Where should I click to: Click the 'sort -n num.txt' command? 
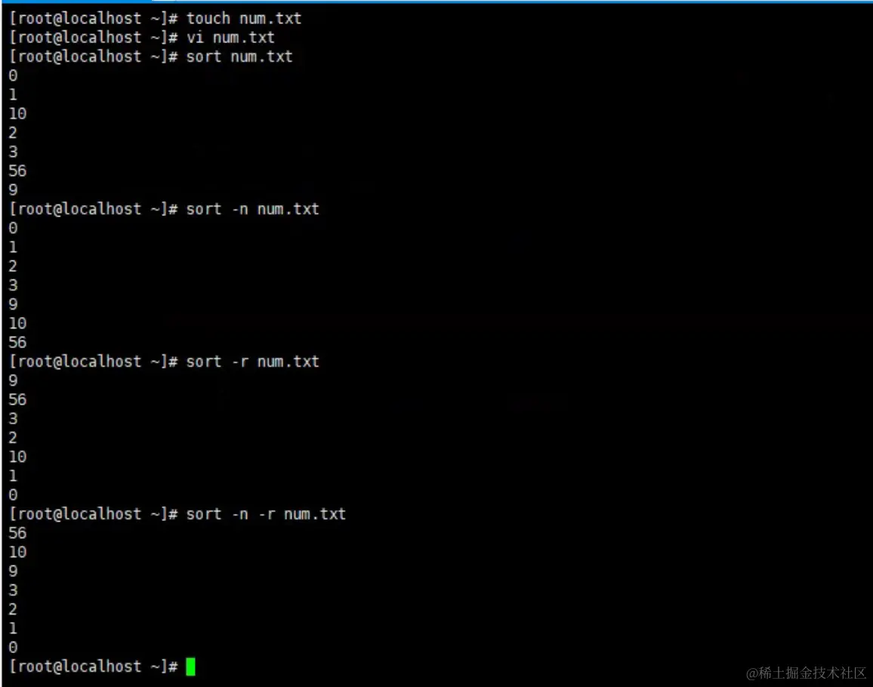(x=253, y=209)
